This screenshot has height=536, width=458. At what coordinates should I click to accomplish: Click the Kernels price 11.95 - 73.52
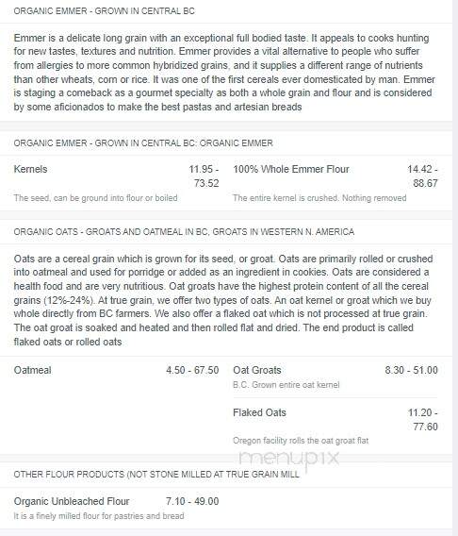coord(204,176)
